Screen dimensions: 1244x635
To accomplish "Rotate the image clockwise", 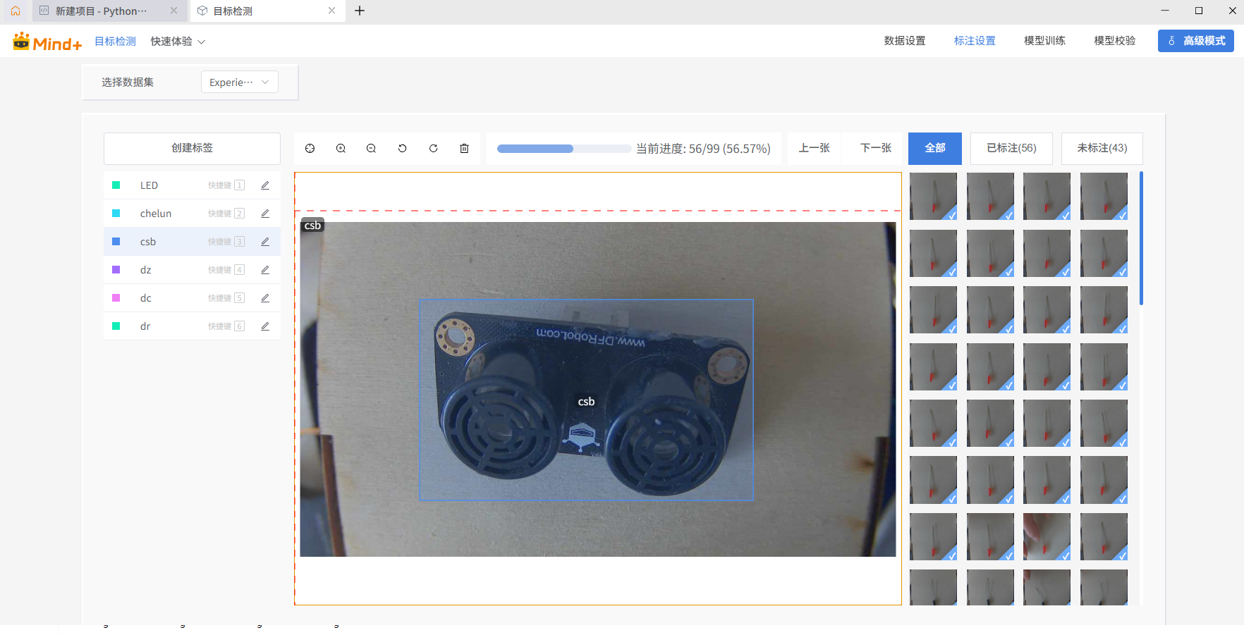I will click(433, 148).
